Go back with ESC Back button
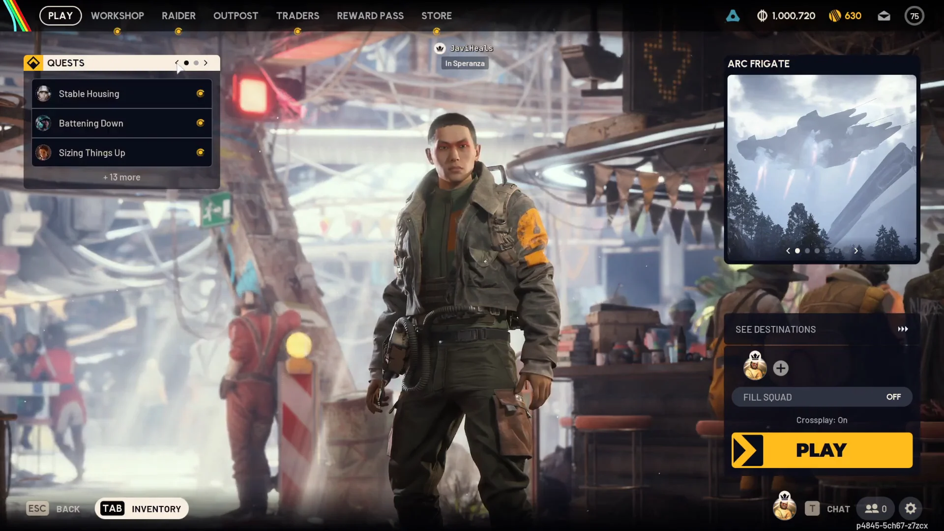Screen dimensions: 944x531 (53, 508)
